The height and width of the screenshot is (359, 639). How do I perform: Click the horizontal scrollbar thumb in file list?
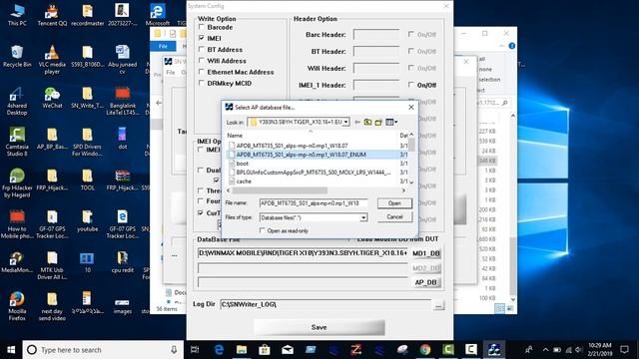pyautogui.click(x=280, y=190)
